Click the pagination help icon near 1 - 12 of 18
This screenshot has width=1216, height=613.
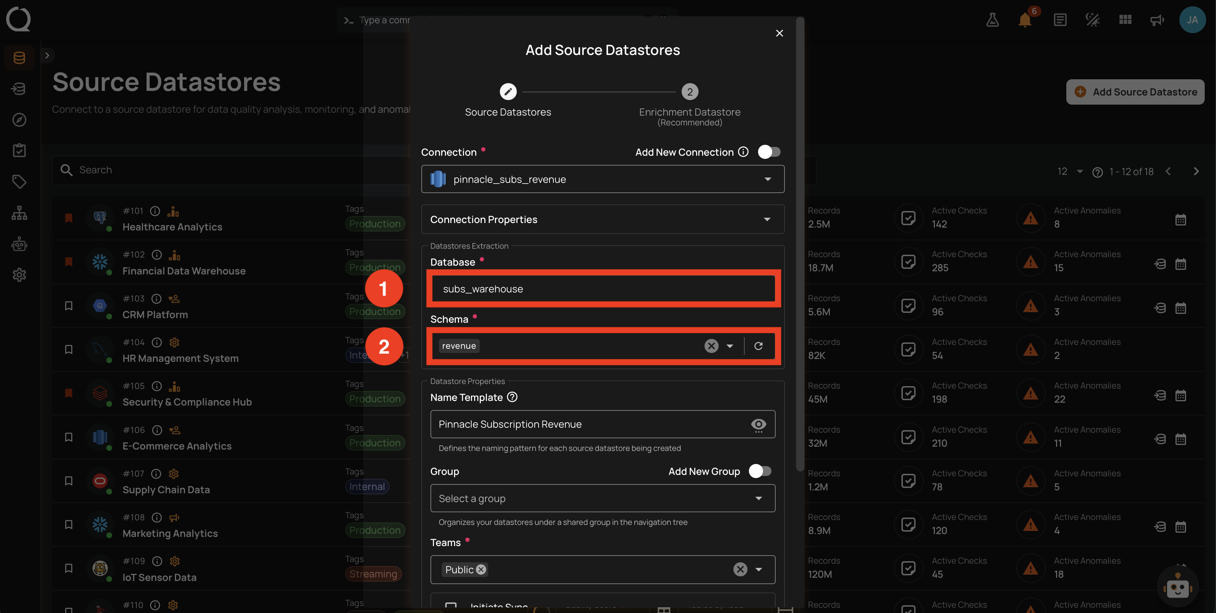coord(1097,172)
